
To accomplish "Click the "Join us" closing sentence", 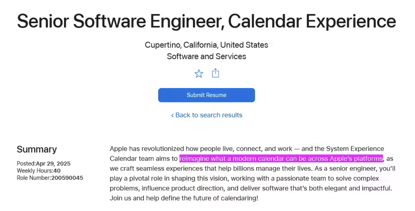I will coord(184,198).
